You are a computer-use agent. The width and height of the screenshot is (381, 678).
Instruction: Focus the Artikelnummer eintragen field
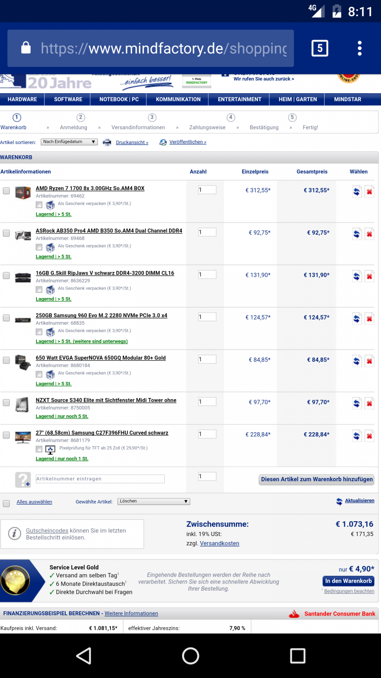[100, 479]
